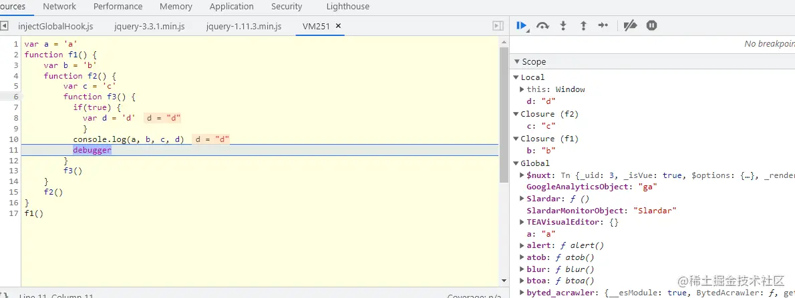This screenshot has width=795, height=298.
Task: Expand the alert function entry
Action: (x=522, y=245)
